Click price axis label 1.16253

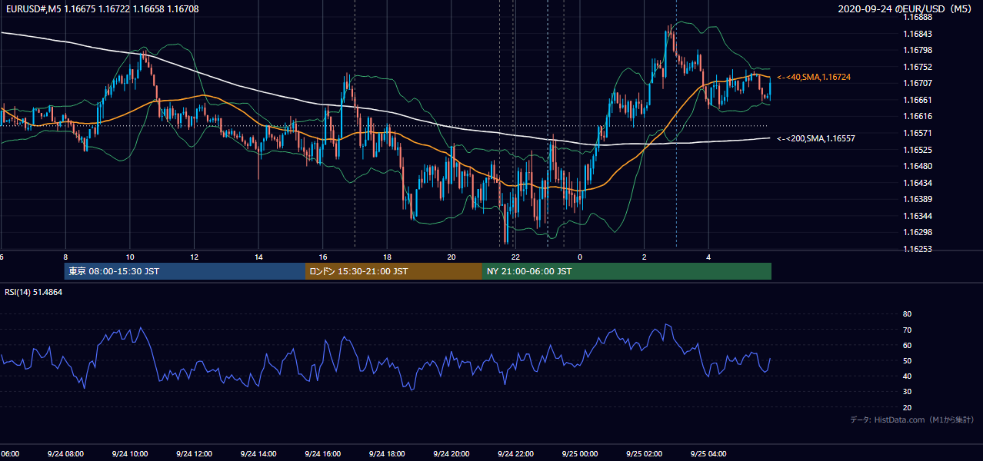pos(918,249)
